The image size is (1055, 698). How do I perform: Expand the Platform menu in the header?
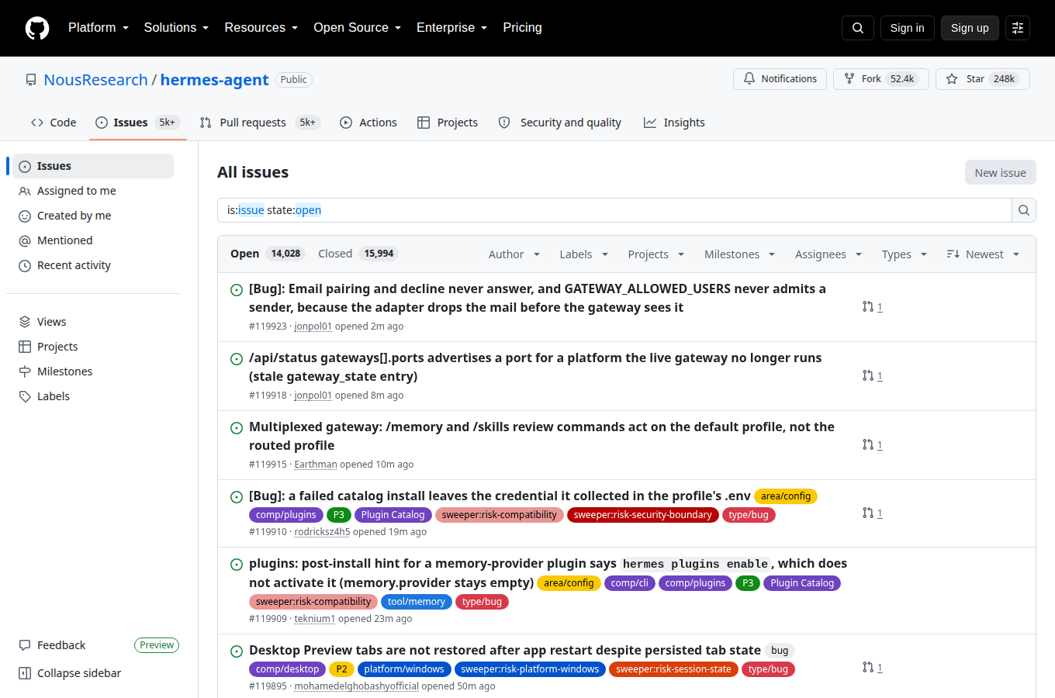[x=99, y=28]
